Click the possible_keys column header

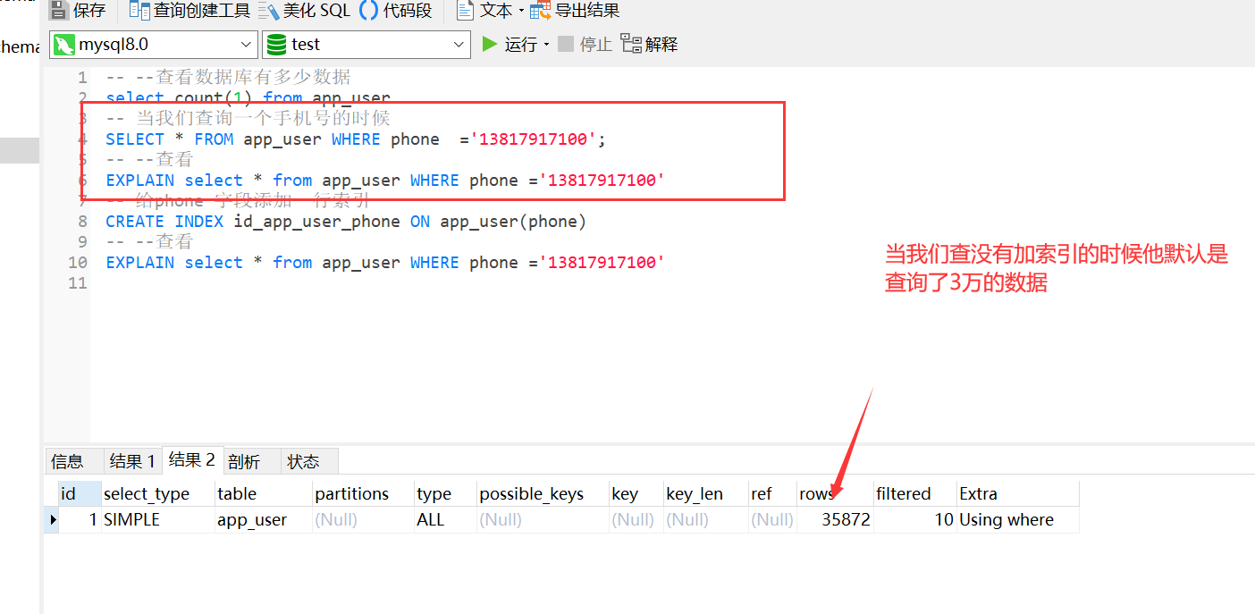[x=543, y=493]
